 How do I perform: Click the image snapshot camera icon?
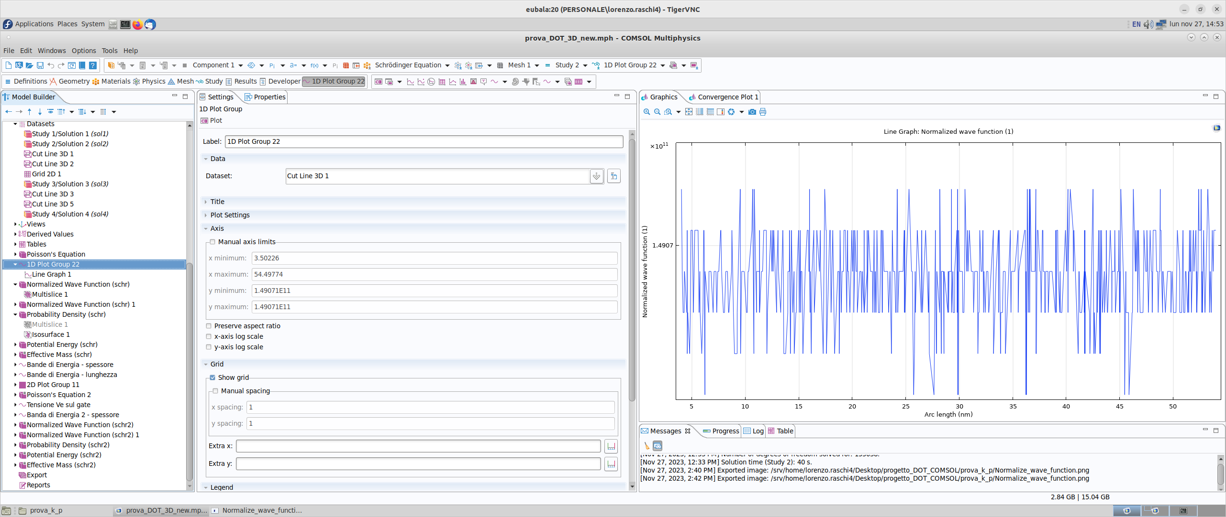click(x=752, y=112)
